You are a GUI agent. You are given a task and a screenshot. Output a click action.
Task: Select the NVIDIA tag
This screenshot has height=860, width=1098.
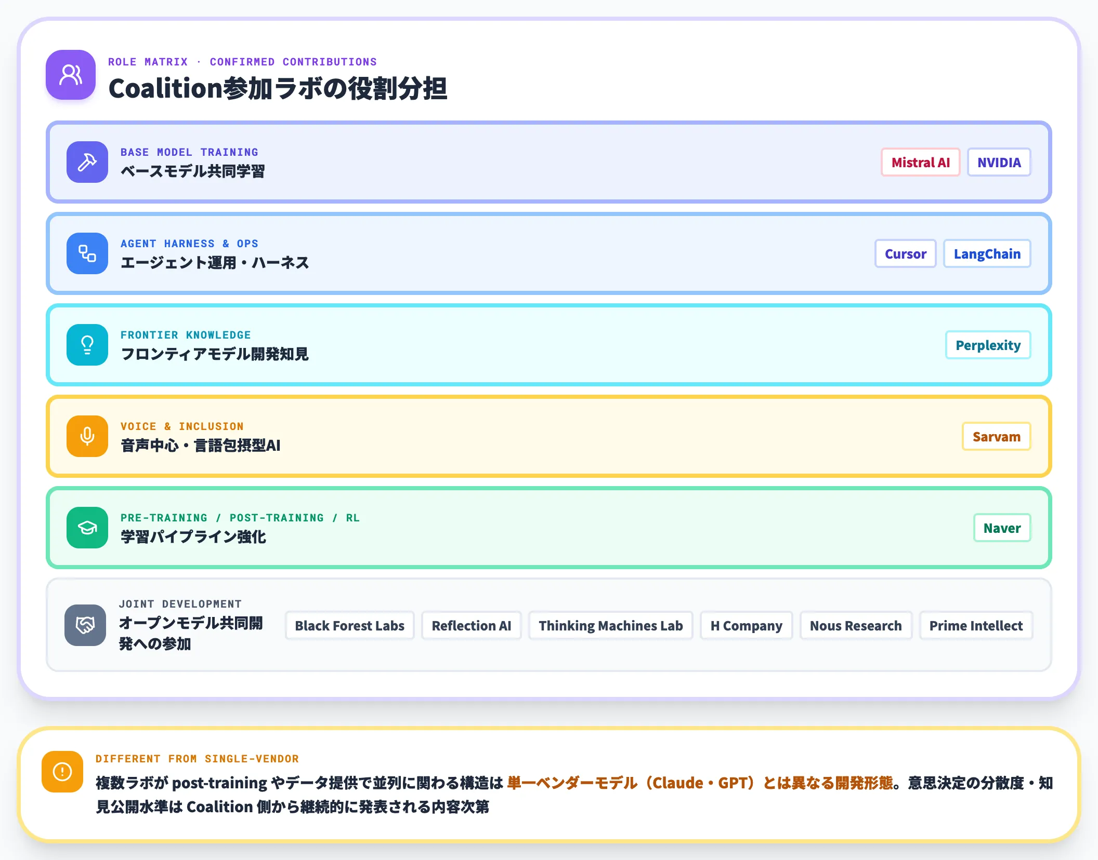999,163
